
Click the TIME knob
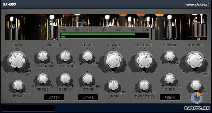click(88, 79)
